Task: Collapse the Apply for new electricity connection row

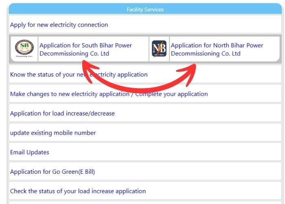Action: [x=145, y=24]
